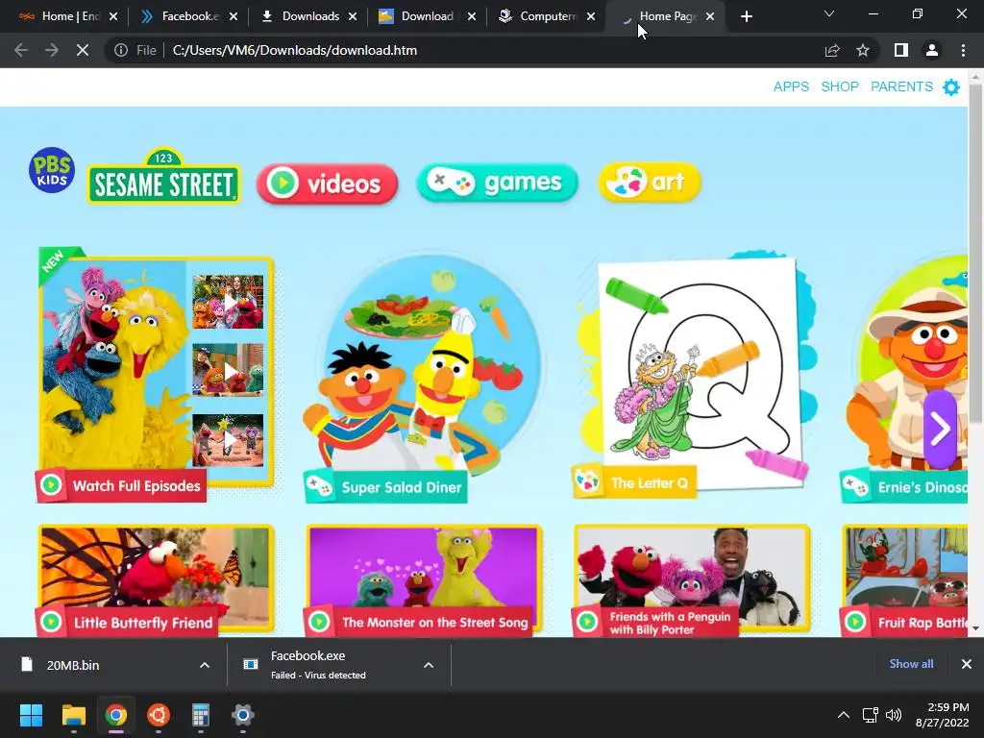This screenshot has height=738, width=984.
Task: Toggle the browser side panel
Action: coord(901,50)
